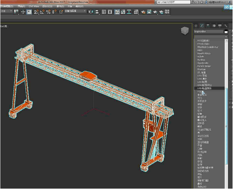Select the highlighted UVW 贴图清除 modifier

209,88
